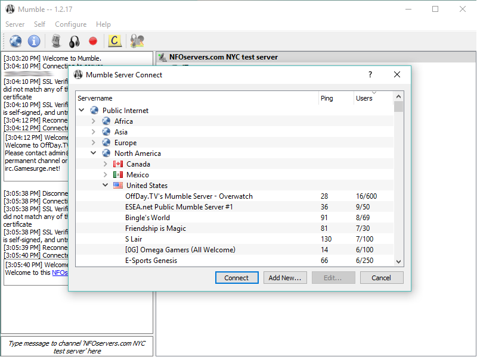Click the Mexico flag icon
The width and height of the screenshot is (477, 357).
pyautogui.click(x=118, y=174)
